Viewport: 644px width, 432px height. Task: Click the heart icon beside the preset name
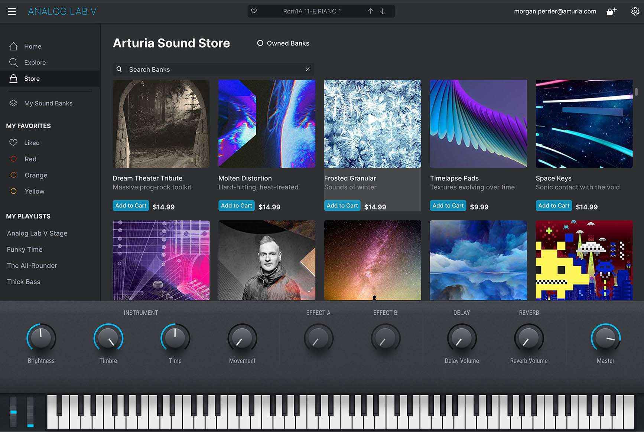point(254,11)
